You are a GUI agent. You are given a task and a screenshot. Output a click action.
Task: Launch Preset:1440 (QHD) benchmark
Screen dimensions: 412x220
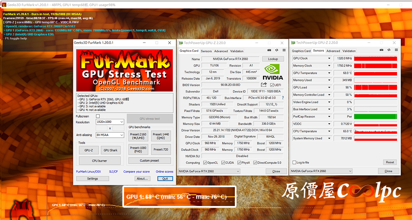click(x=161, y=136)
